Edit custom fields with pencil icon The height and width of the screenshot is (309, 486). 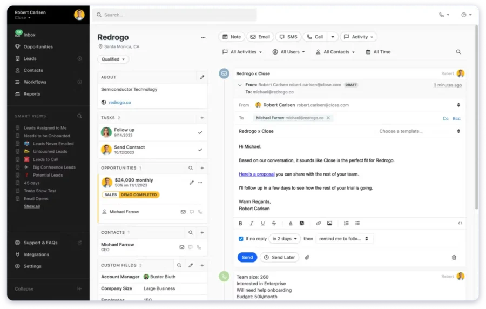point(191,265)
